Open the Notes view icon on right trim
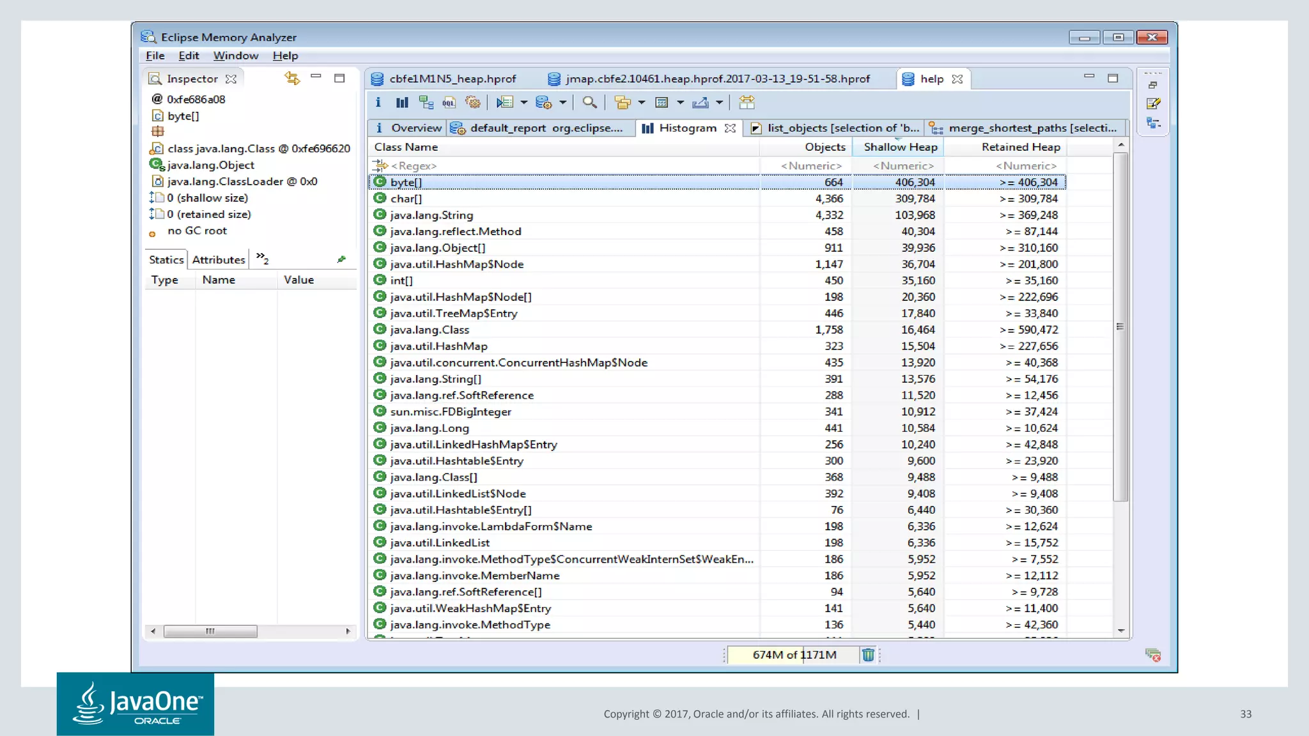Image resolution: width=1309 pixels, height=736 pixels. (x=1153, y=103)
